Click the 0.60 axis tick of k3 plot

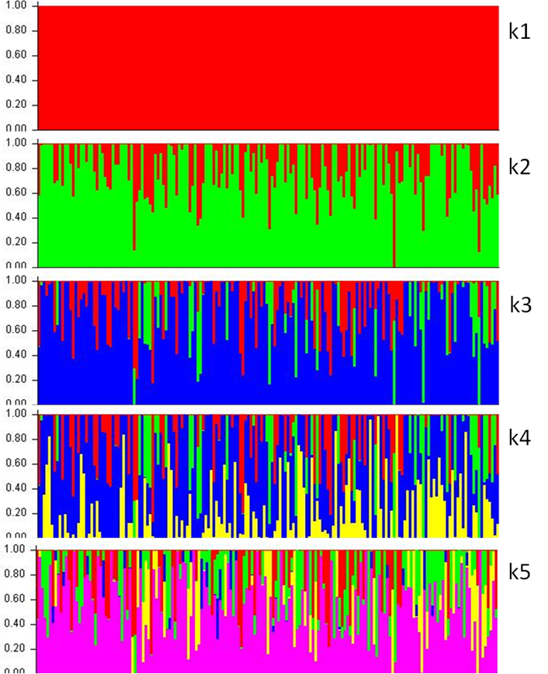[16, 330]
